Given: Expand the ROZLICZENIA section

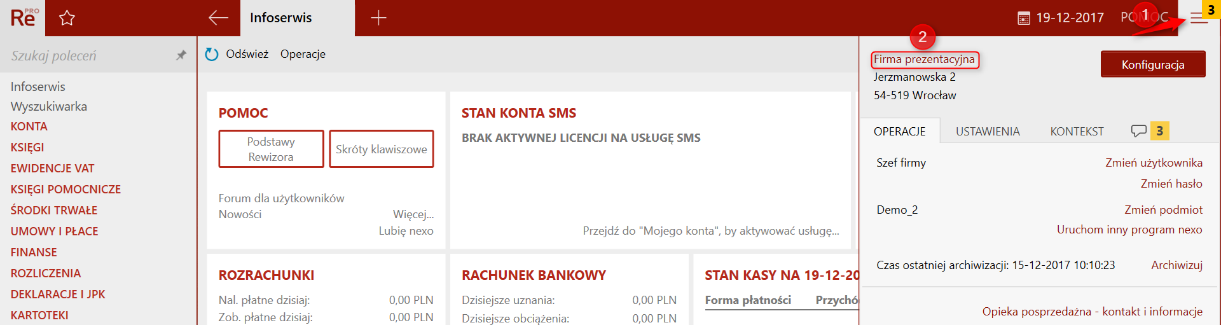Looking at the screenshot, I should (46, 273).
